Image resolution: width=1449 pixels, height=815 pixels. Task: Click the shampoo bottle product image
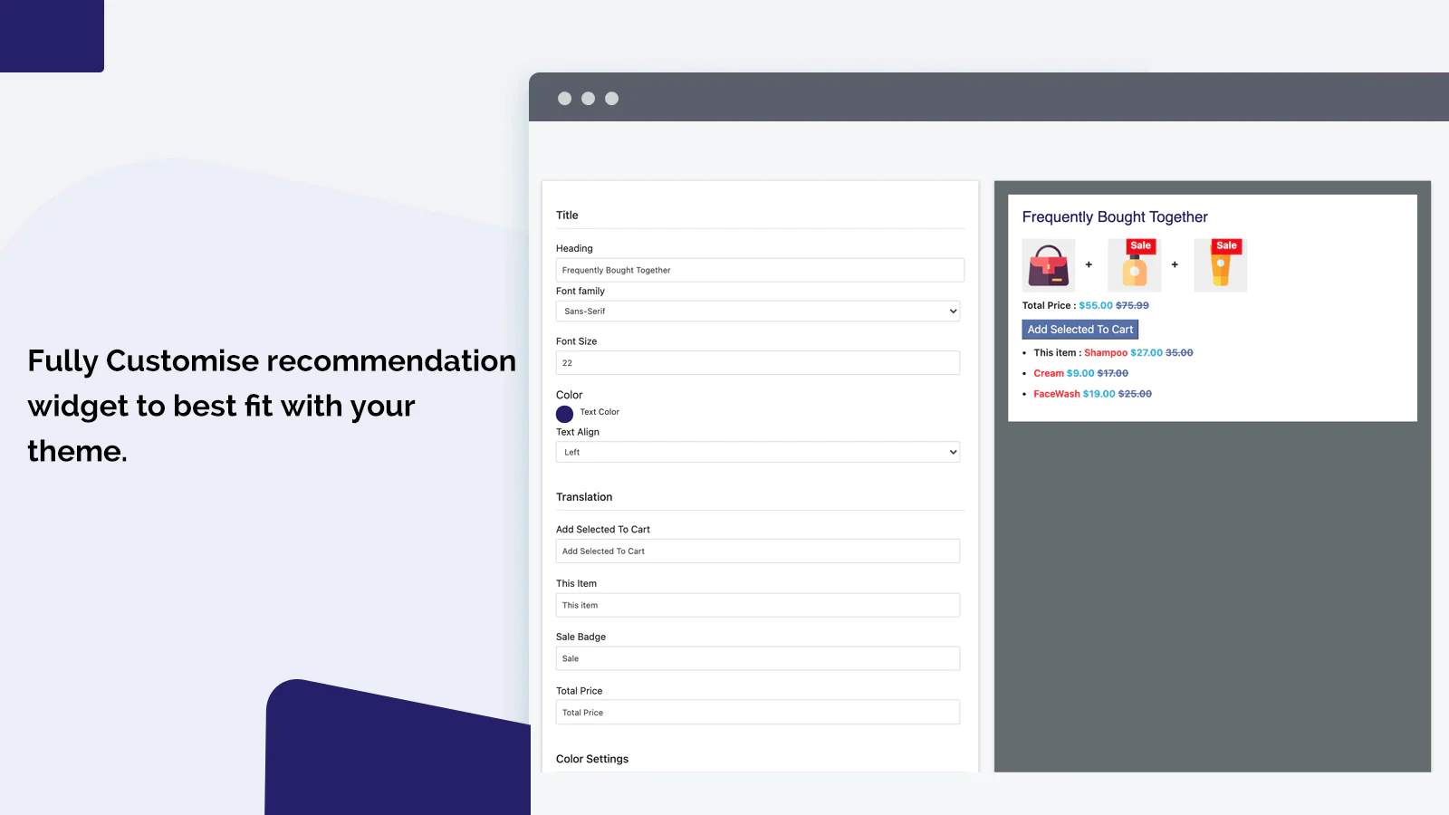pos(1134,267)
